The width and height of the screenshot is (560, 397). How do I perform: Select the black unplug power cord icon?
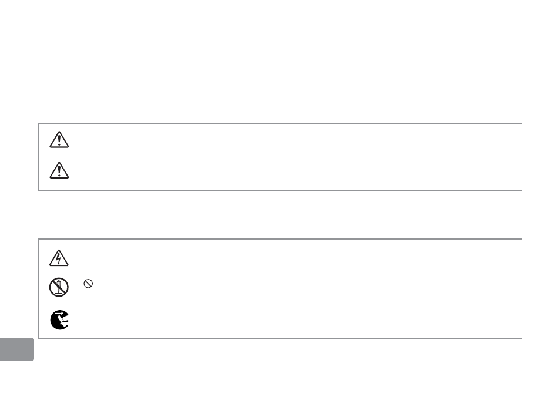[59, 320]
